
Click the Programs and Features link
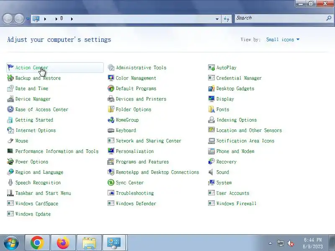coord(142,162)
